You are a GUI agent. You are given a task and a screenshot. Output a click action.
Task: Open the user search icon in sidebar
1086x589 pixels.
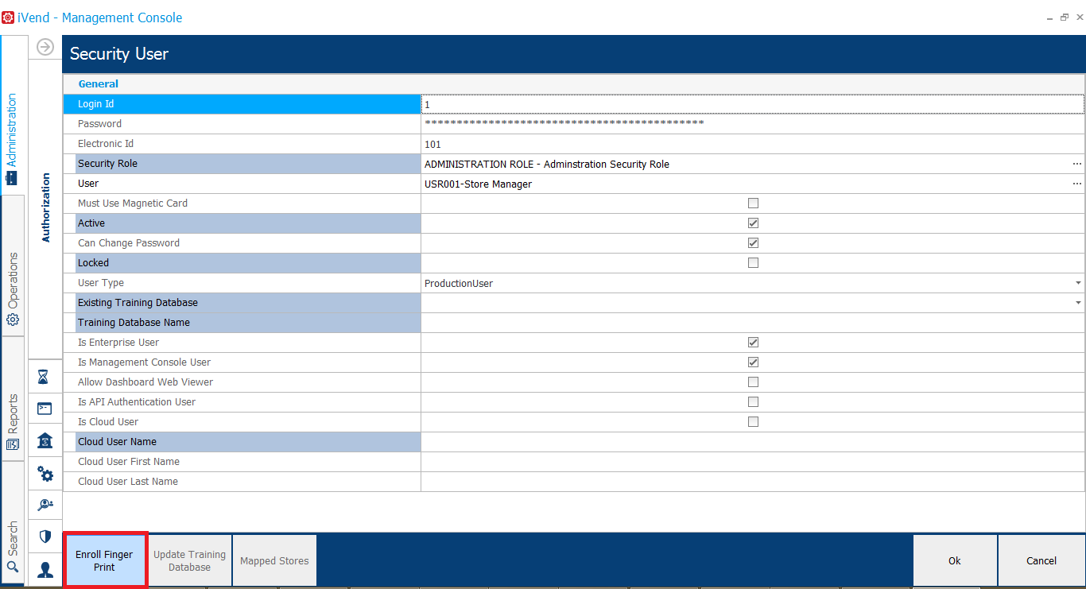pos(45,505)
